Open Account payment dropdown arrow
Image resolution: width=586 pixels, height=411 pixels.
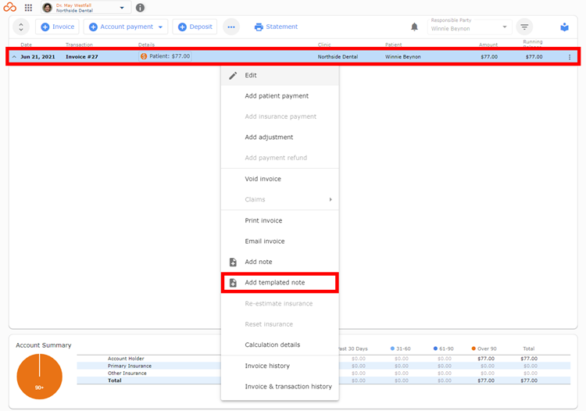click(161, 27)
